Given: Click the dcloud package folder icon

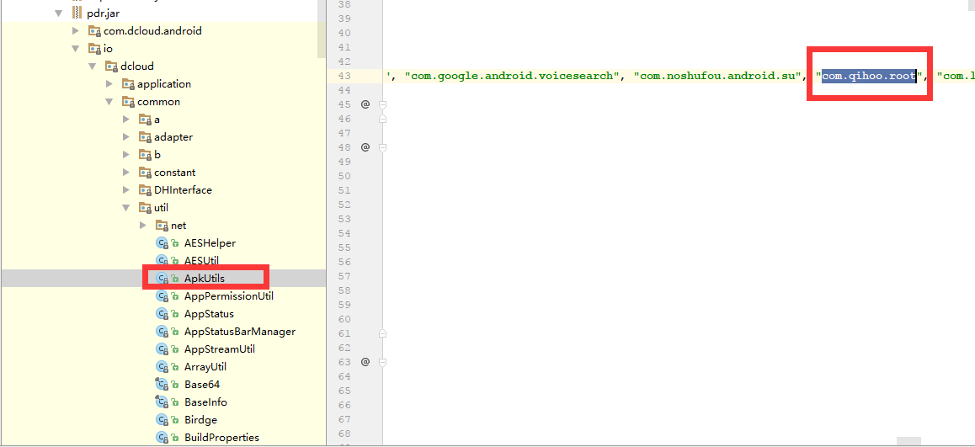Looking at the screenshot, I should pyautogui.click(x=111, y=66).
